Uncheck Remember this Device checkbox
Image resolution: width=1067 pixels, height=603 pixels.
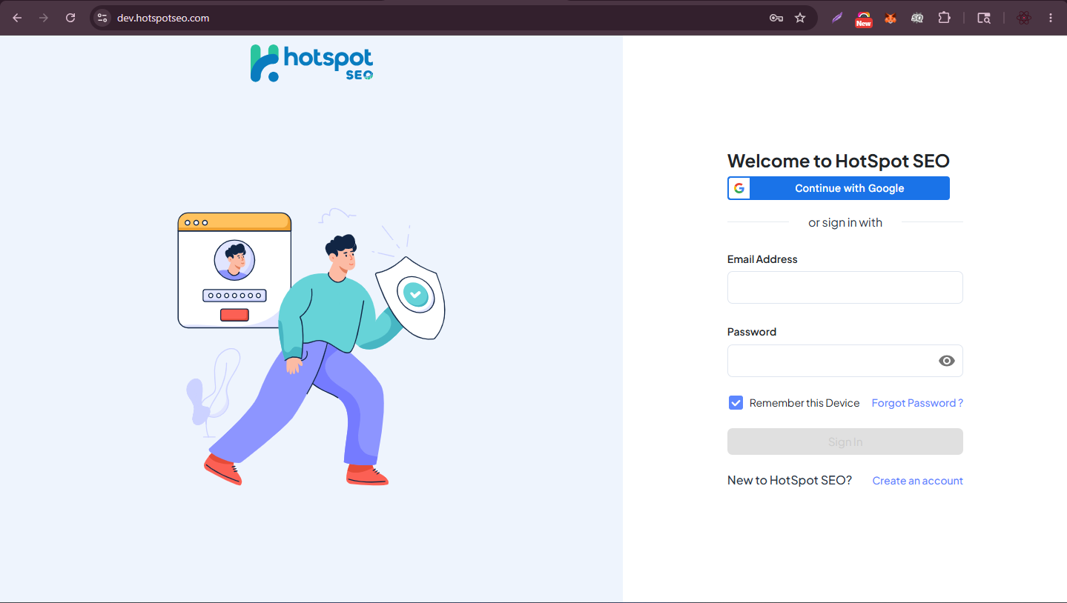tap(736, 403)
